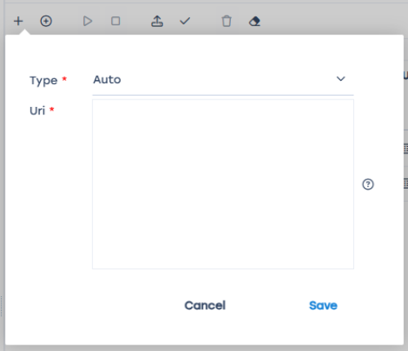The image size is (408, 351).
Task: Click the red asterisk next to Type
Action: [x=64, y=79]
